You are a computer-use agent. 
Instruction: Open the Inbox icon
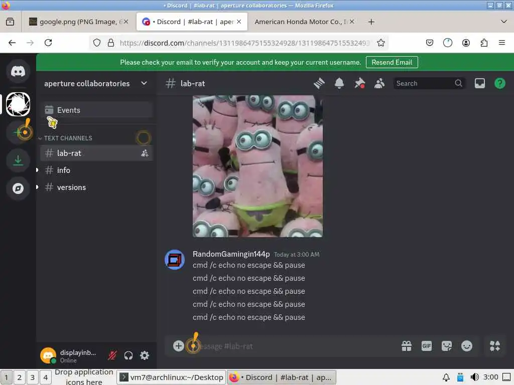(x=479, y=84)
